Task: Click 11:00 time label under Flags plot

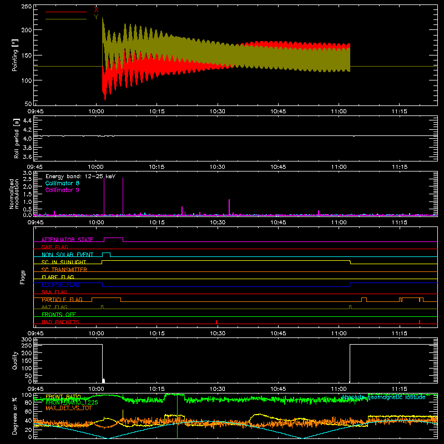Action: coord(339,334)
